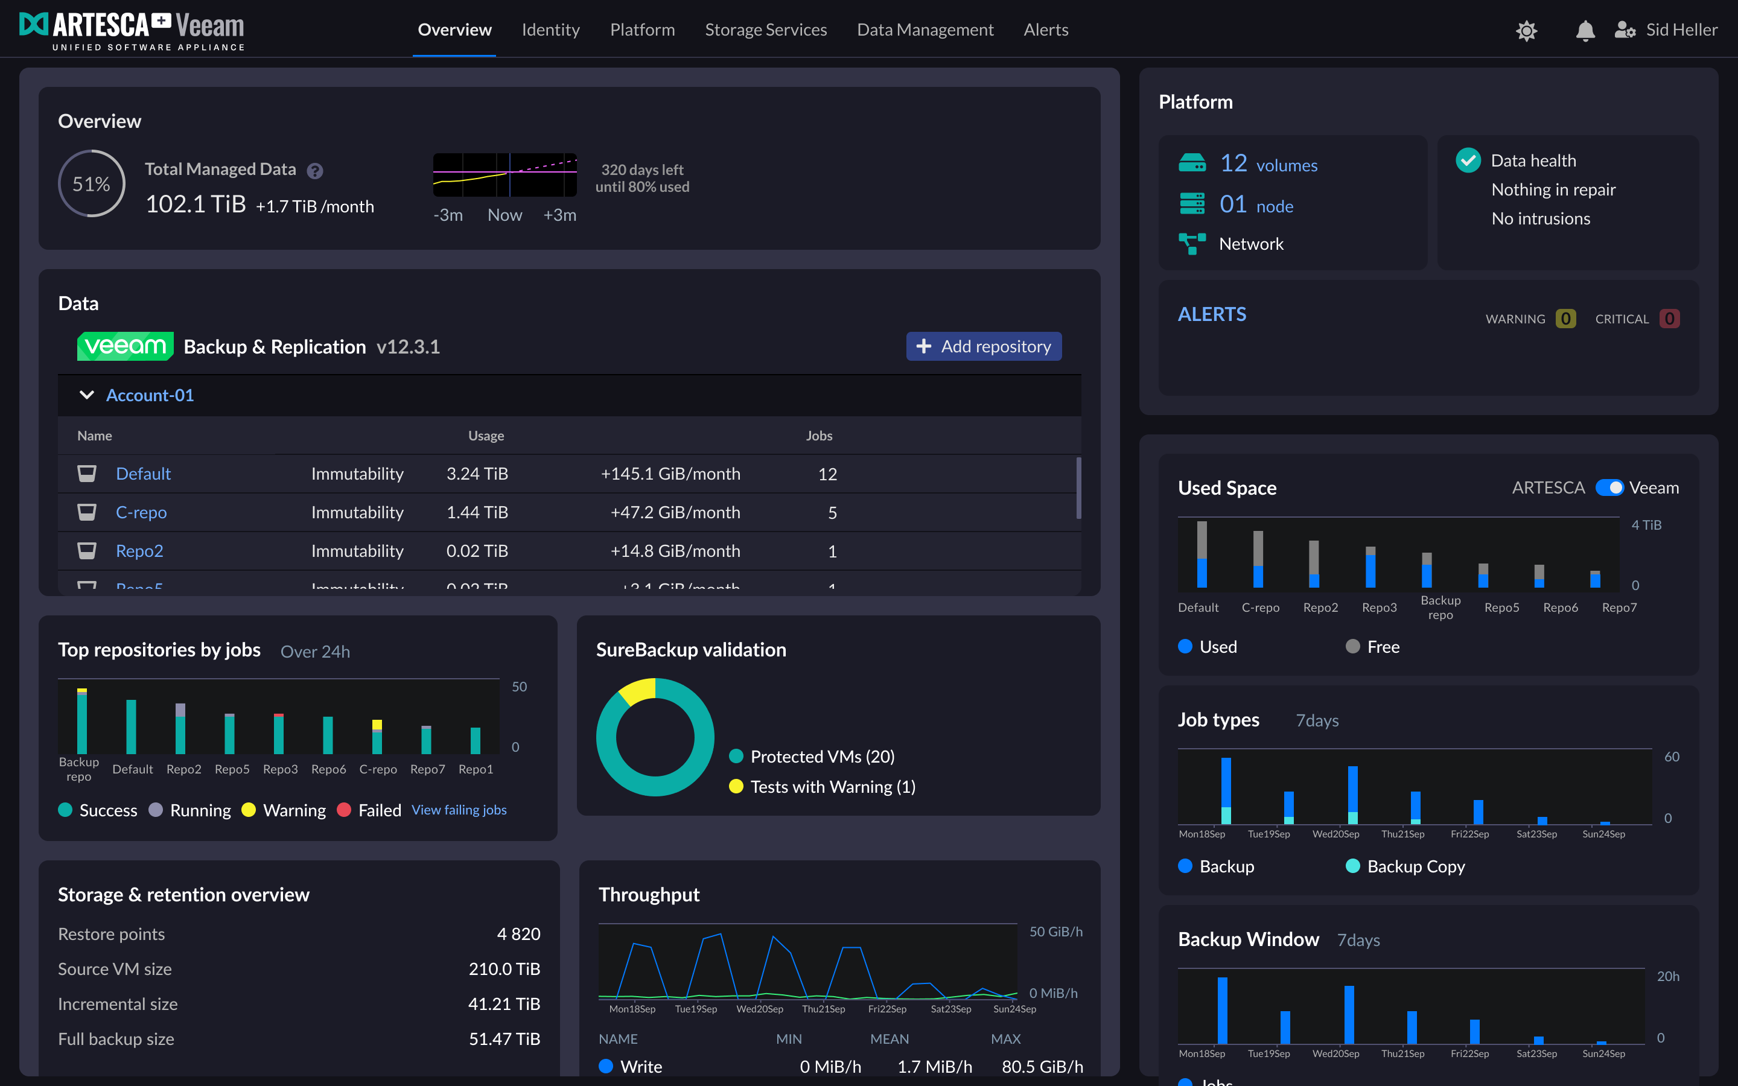Screen dimensions: 1738x1086
Task: Click the capacity forecast trend chart
Action: (504, 174)
